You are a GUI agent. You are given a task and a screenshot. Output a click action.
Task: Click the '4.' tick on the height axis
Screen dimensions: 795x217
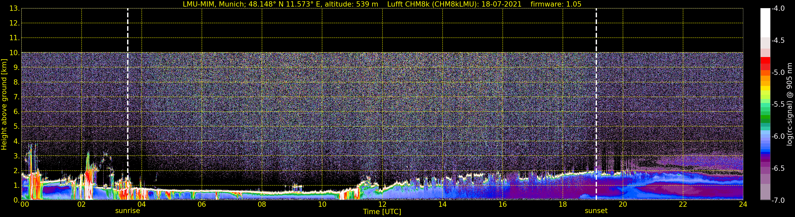[x=16, y=141]
